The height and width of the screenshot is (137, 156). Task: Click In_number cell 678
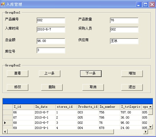point(109,128)
